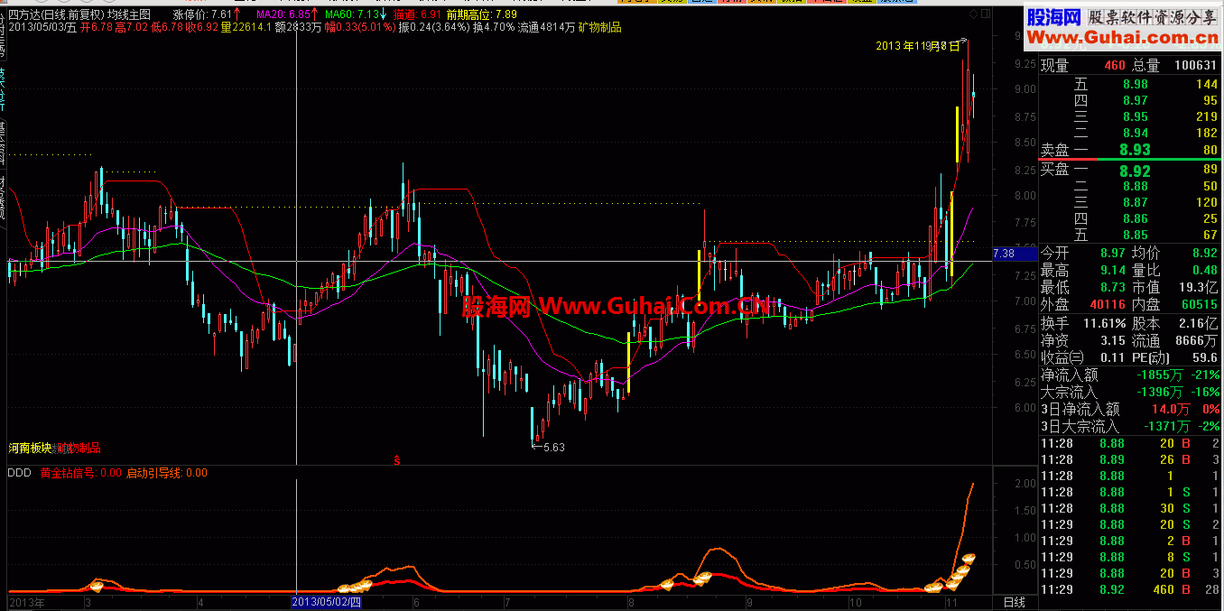Click the 矿物制品 sector label in header
This screenshot has width=1224, height=611.
(599, 27)
